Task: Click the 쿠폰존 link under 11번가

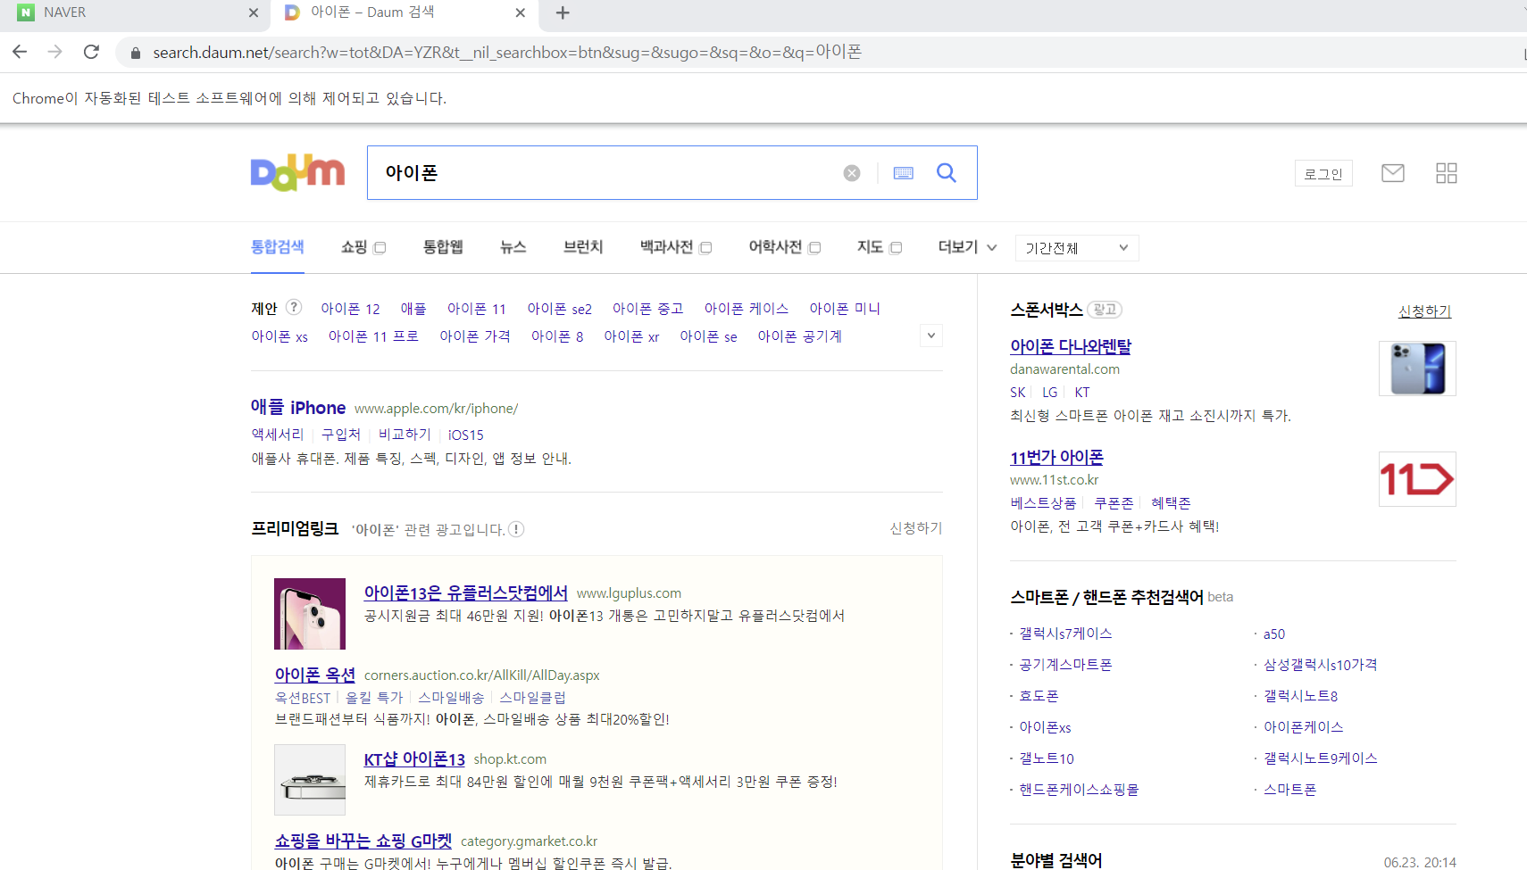Action: click(1114, 503)
